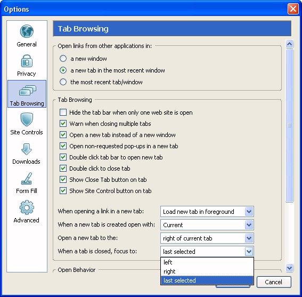The width and height of the screenshot is (302, 297).
Task: Open the 'Load new tab in foreground' dropdown
Action: [x=207, y=212]
